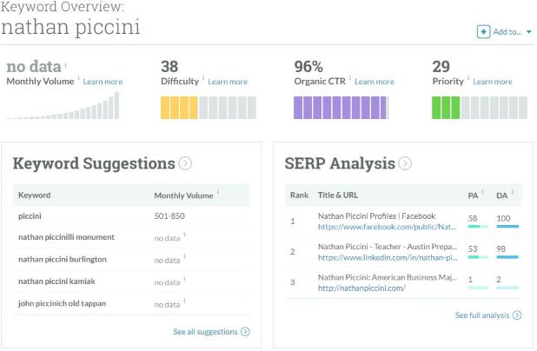This screenshot has width=537, height=351.
Task: Open Keyword Suggestions circle arrow icon
Action: [185, 163]
